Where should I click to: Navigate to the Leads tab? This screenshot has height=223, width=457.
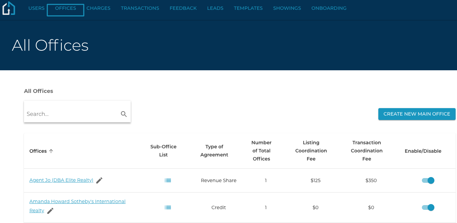tap(215, 8)
